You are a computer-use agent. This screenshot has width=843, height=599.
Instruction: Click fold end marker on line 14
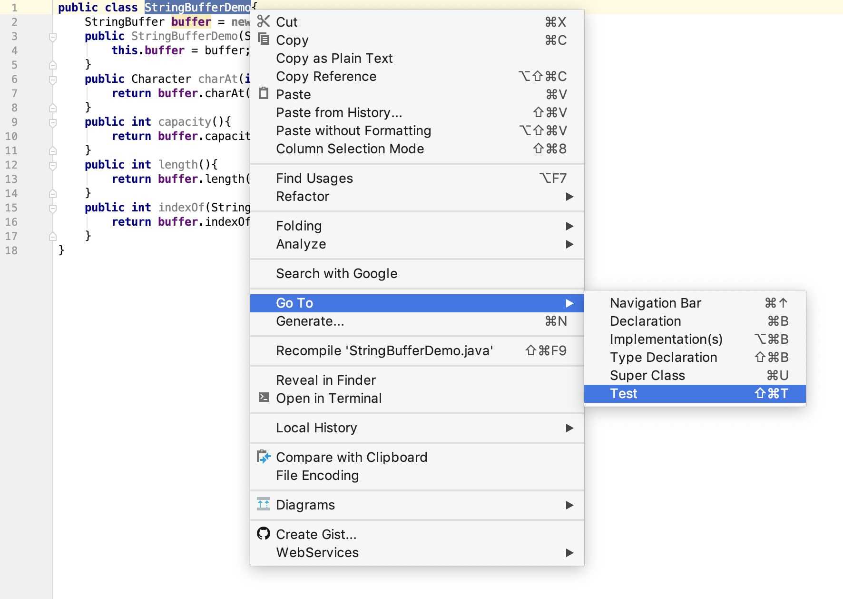pyautogui.click(x=53, y=193)
